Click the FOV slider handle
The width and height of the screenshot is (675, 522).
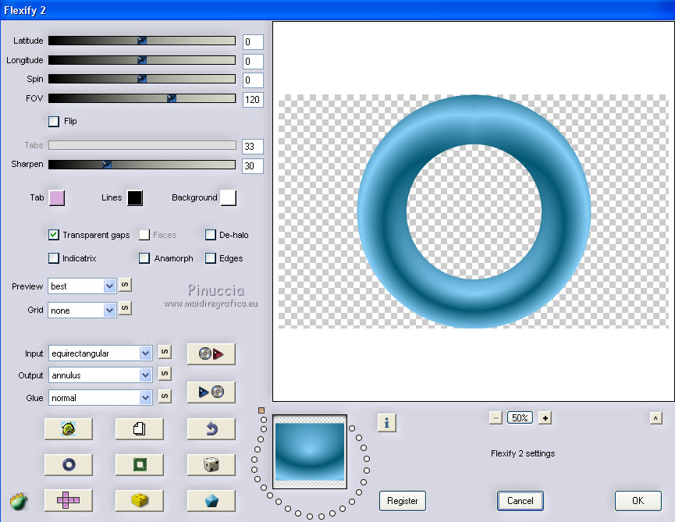click(172, 98)
